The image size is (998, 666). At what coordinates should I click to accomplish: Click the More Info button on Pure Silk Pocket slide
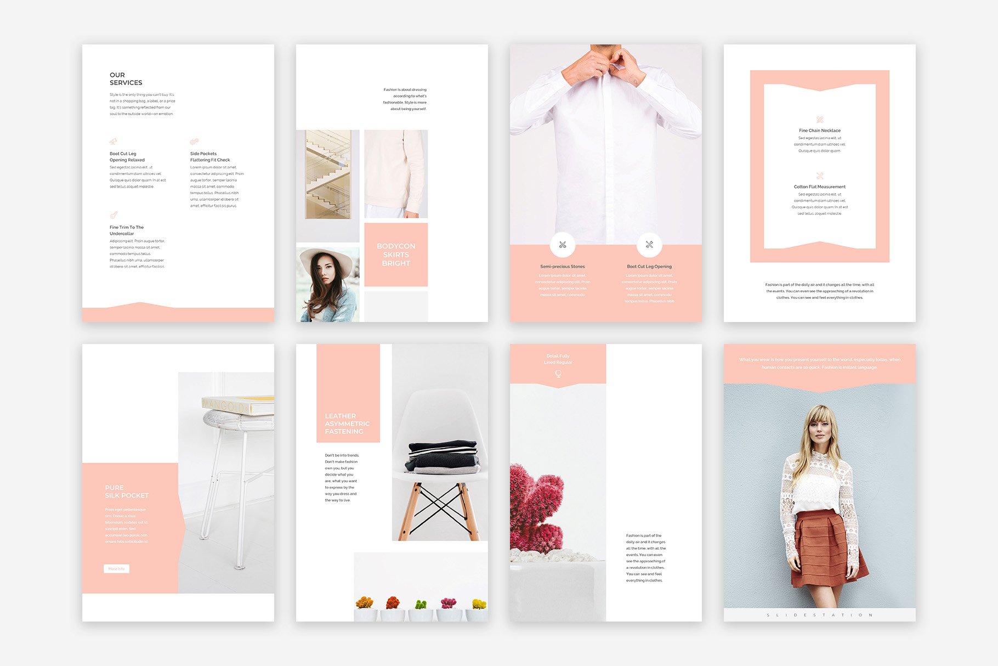(117, 569)
